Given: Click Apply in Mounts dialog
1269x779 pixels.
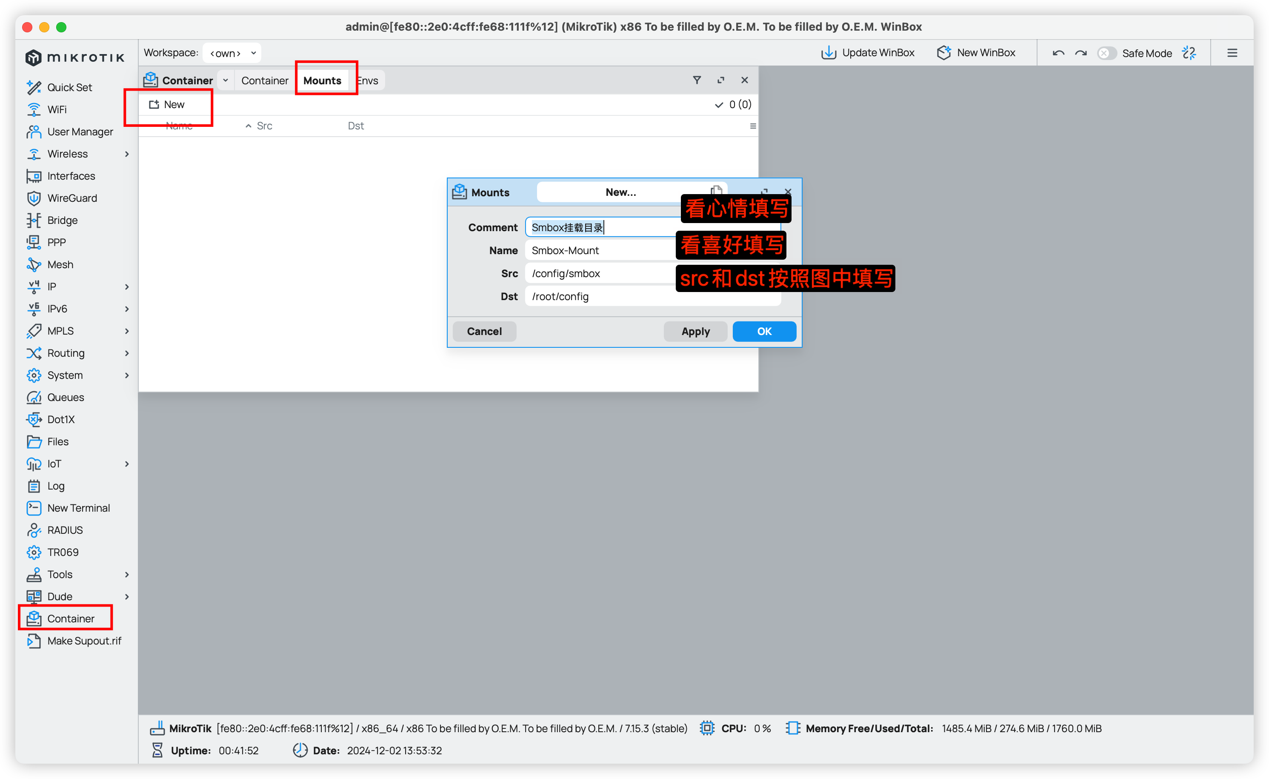Looking at the screenshot, I should click(x=695, y=331).
